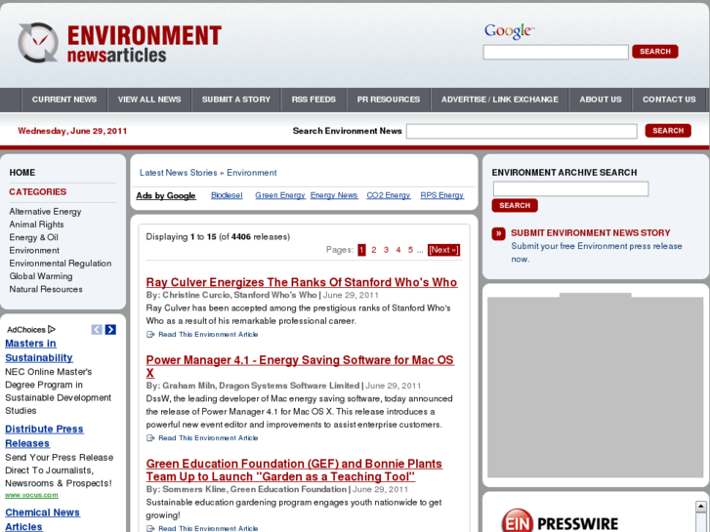This screenshot has width=710, height=532.
Task: Go to page 3 of releases
Action: coord(386,250)
